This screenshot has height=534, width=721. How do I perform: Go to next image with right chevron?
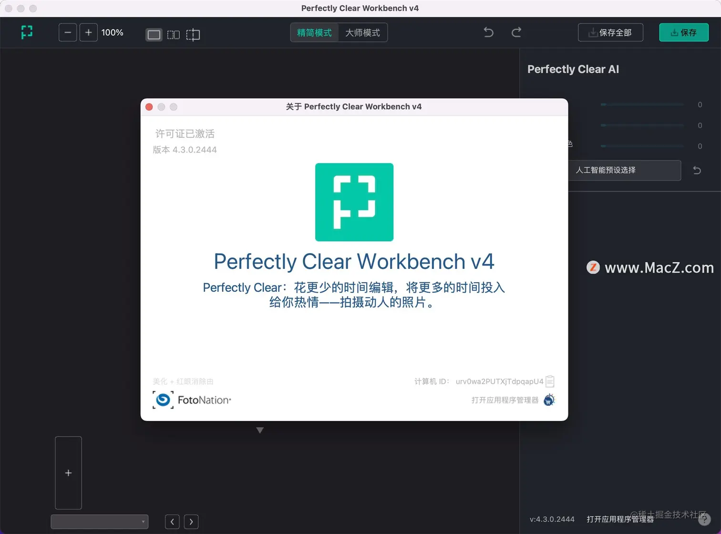coord(191,522)
